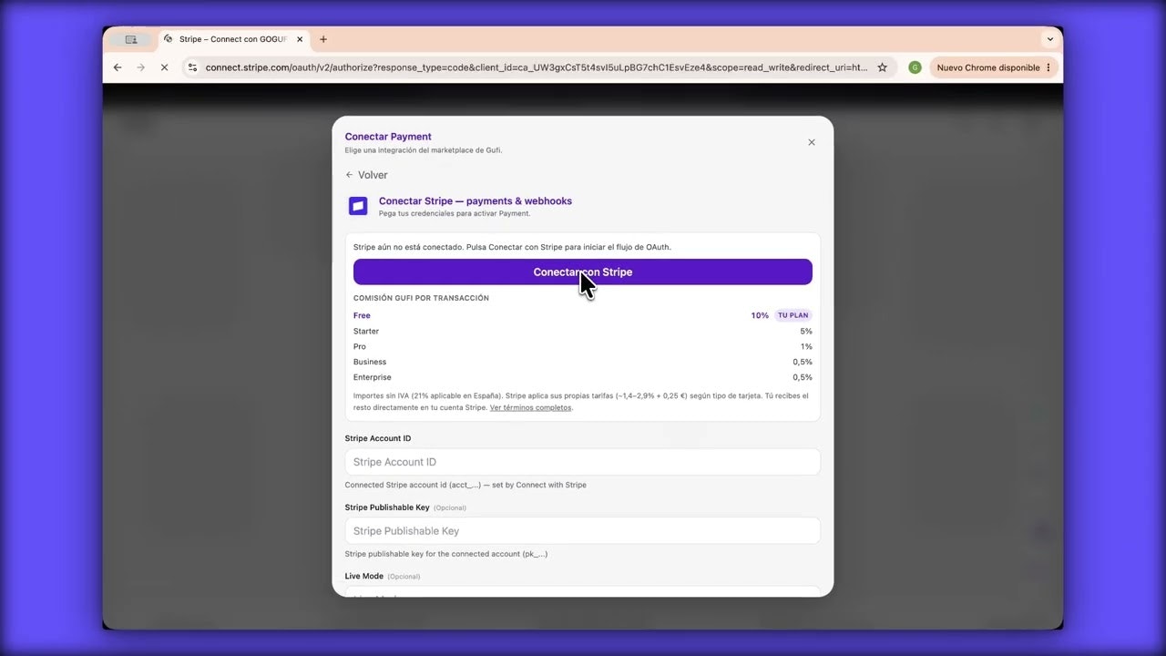1166x656 pixels.
Task: Click the tab group icon left of the Stripe tab
Action: 130,39
